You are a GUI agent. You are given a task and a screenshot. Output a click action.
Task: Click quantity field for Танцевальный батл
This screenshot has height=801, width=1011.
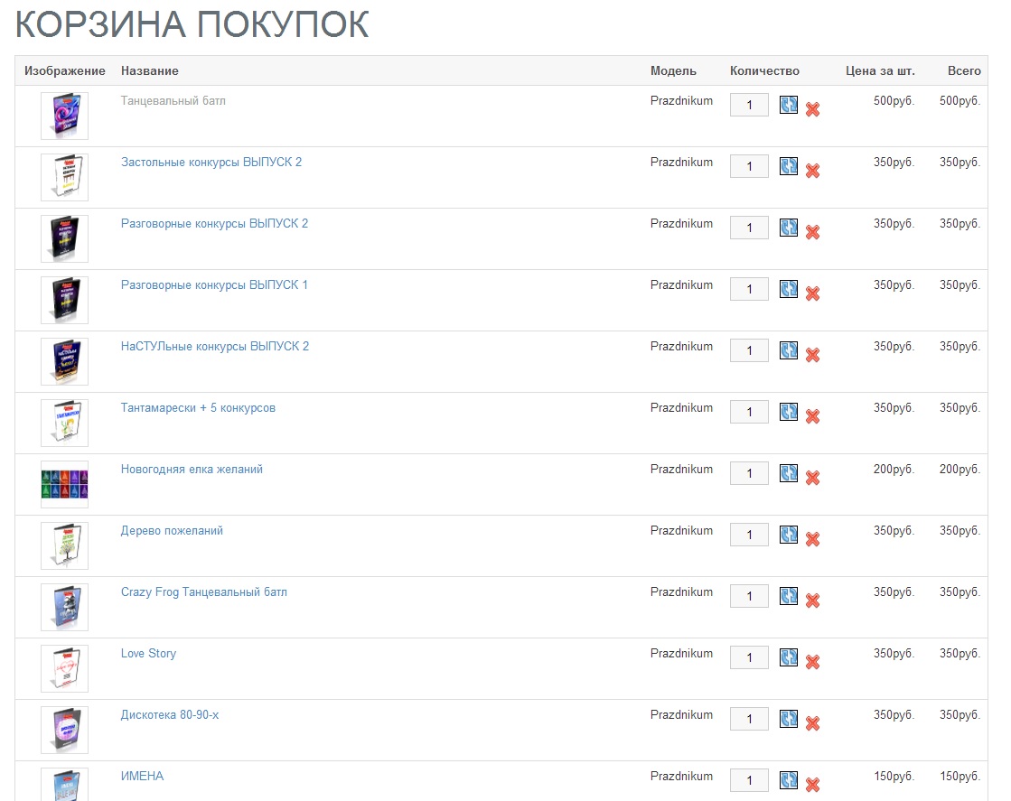pos(749,105)
